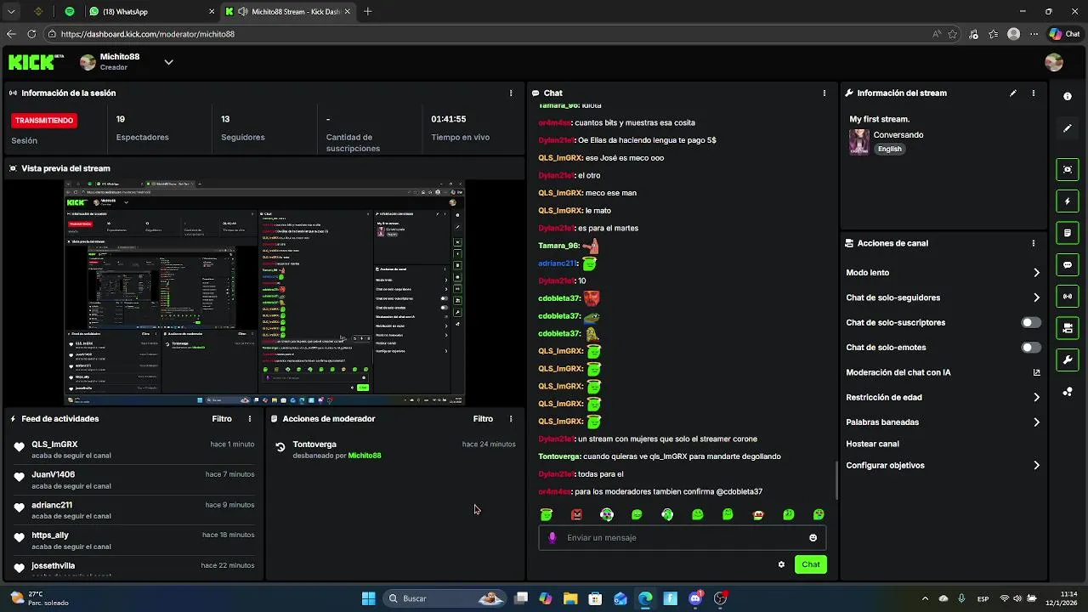Open Acciones de moderador three-dot menu
1088x612 pixels.
pyautogui.click(x=511, y=418)
